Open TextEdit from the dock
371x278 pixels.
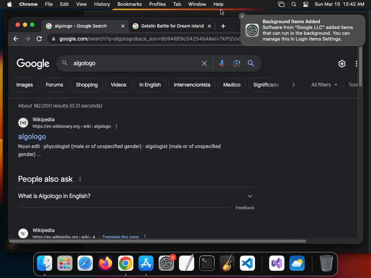(187, 263)
